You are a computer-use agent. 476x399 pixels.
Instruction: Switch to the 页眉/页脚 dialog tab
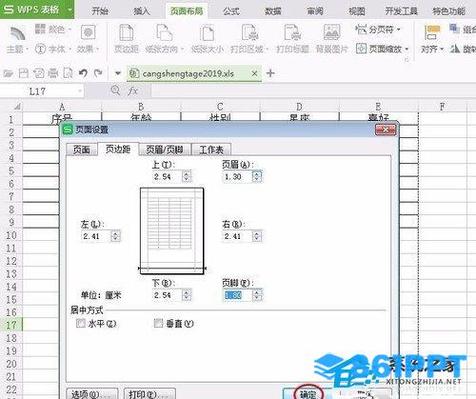[x=165, y=150]
